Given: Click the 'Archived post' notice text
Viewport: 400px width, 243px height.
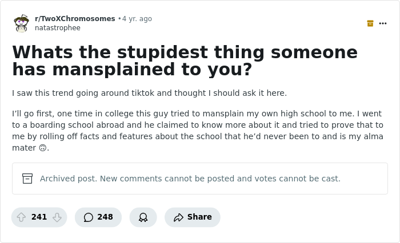Looking at the screenshot, I should [x=190, y=179].
